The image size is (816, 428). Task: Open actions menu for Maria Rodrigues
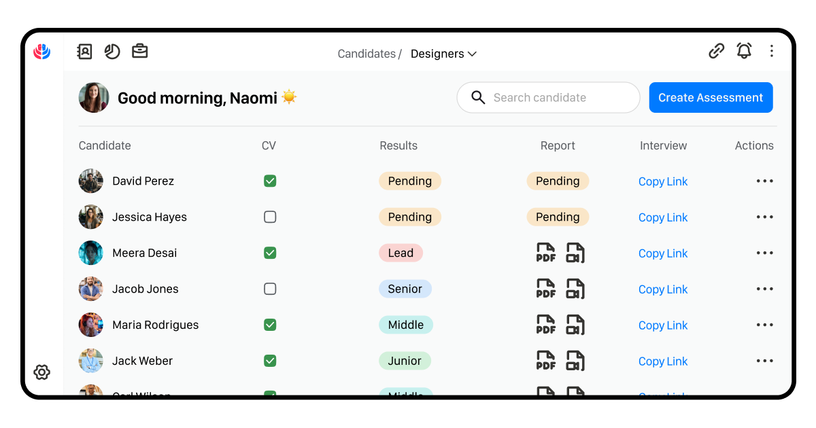coord(765,325)
